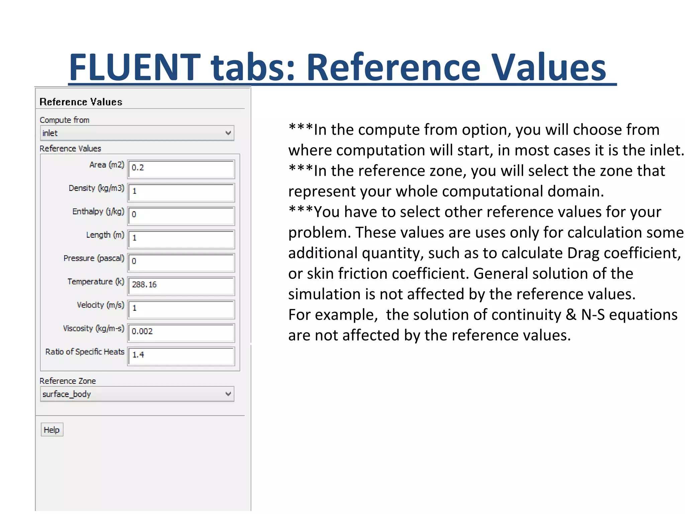Screen dimensions: 685x514
Task: Focus the Length (m) input field
Action: [181, 239]
